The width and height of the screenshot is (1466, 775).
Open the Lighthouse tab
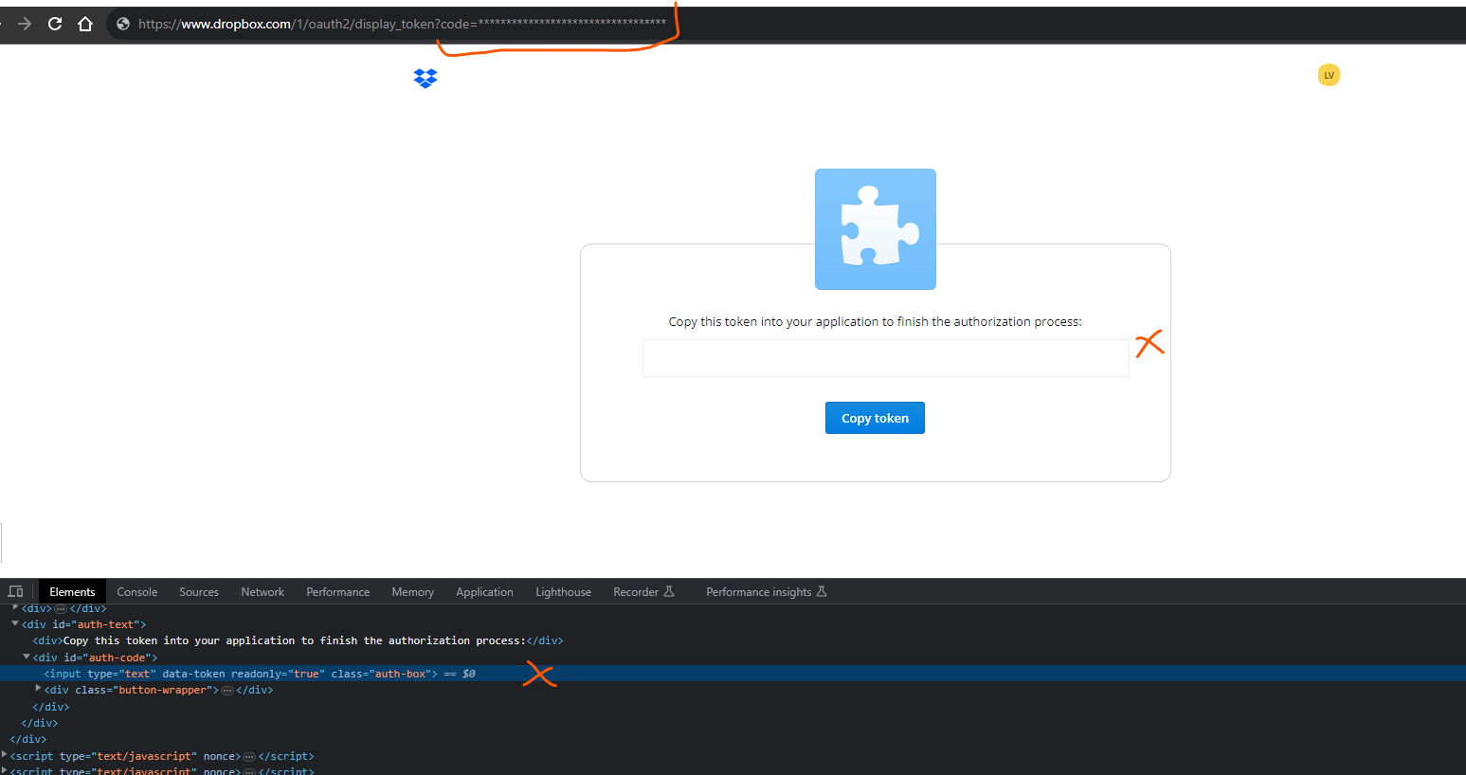(x=563, y=592)
